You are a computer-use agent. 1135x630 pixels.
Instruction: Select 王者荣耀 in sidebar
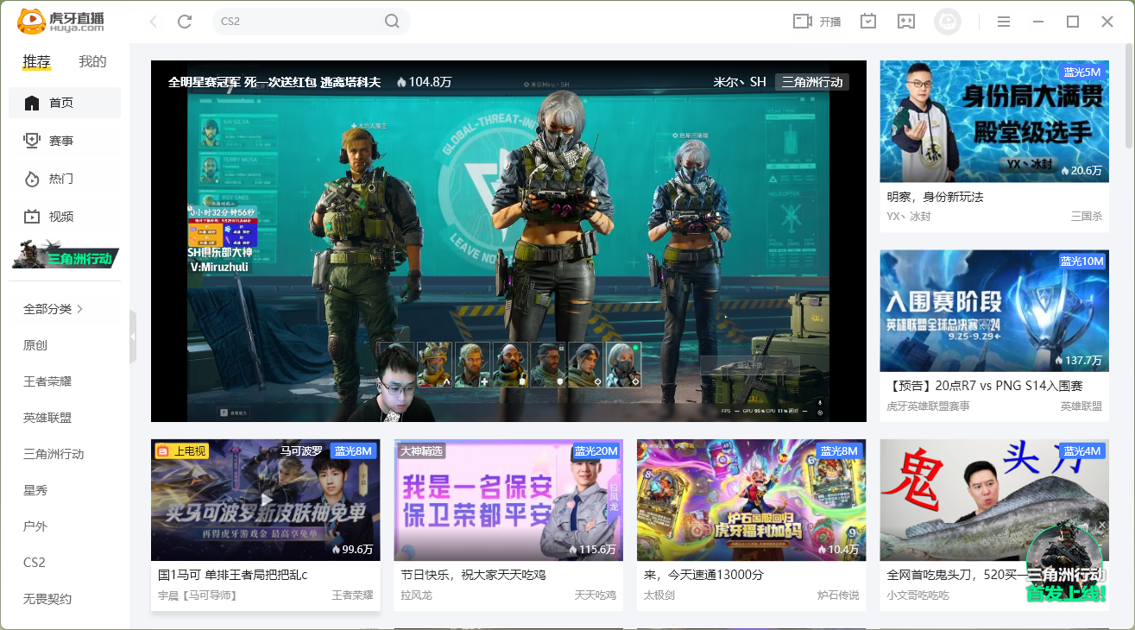pyautogui.click(x=47, y=381)
